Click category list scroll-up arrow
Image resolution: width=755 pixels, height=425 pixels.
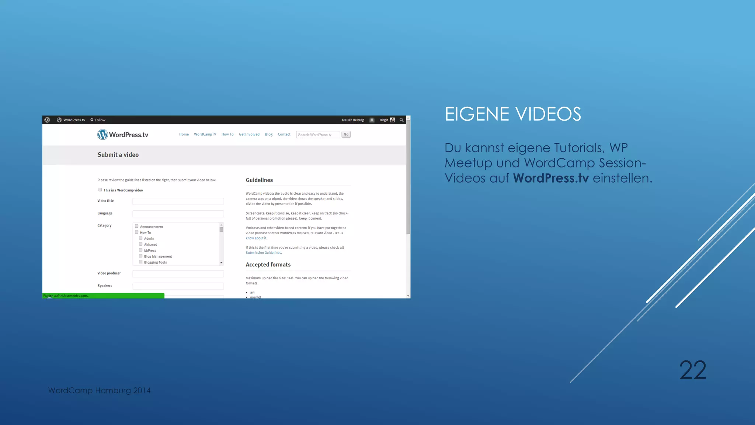point(221,225)
